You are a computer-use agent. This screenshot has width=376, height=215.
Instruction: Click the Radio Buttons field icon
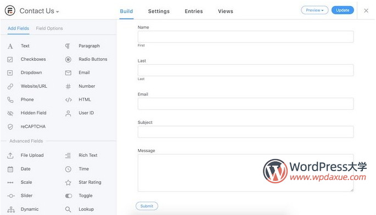(68, 59)
